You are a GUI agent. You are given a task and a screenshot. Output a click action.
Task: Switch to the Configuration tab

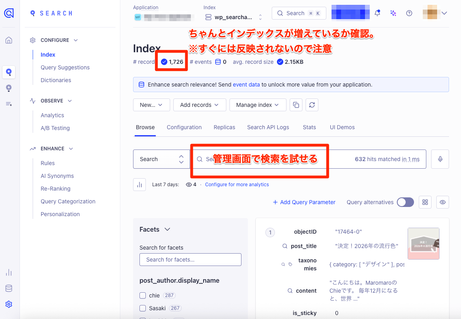[184, 127]
